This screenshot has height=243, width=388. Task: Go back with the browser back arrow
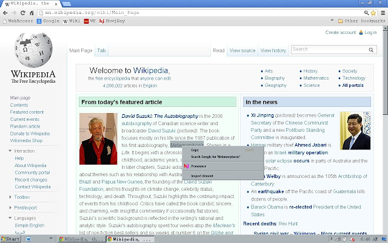(x=5, y=13)
